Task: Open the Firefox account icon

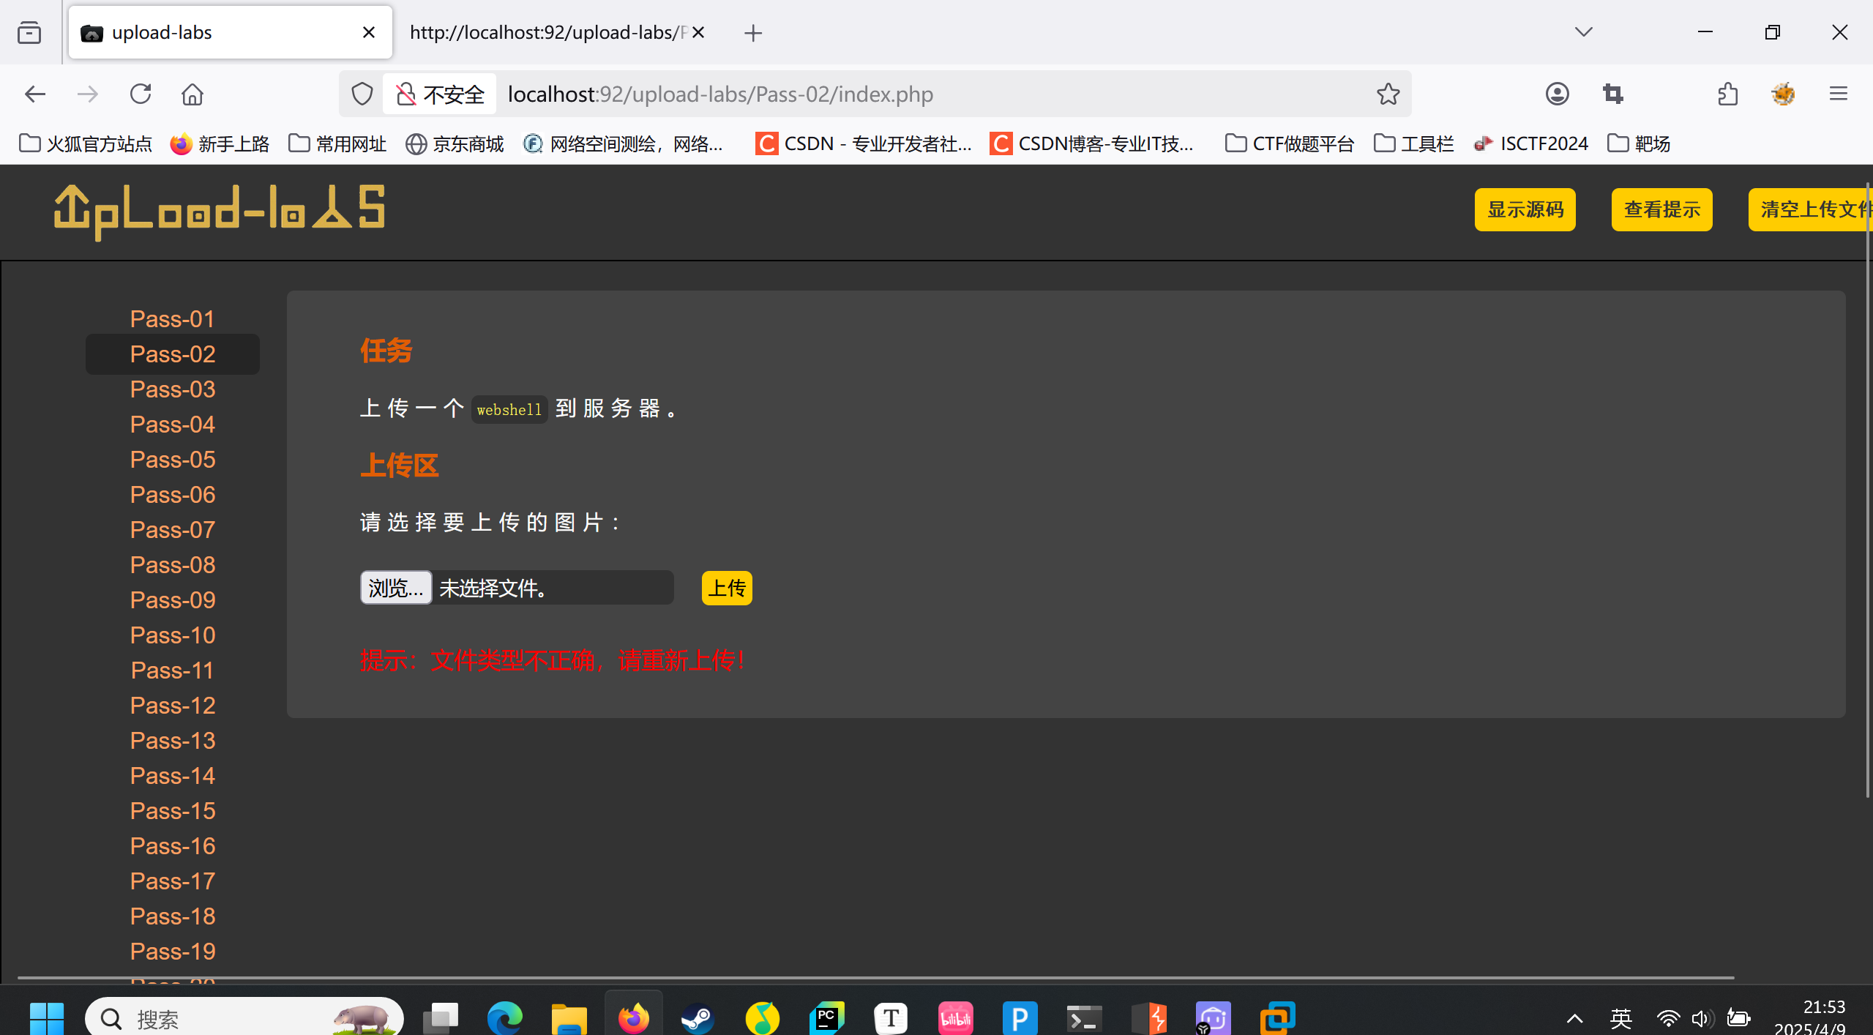Action: (1557, 94)
